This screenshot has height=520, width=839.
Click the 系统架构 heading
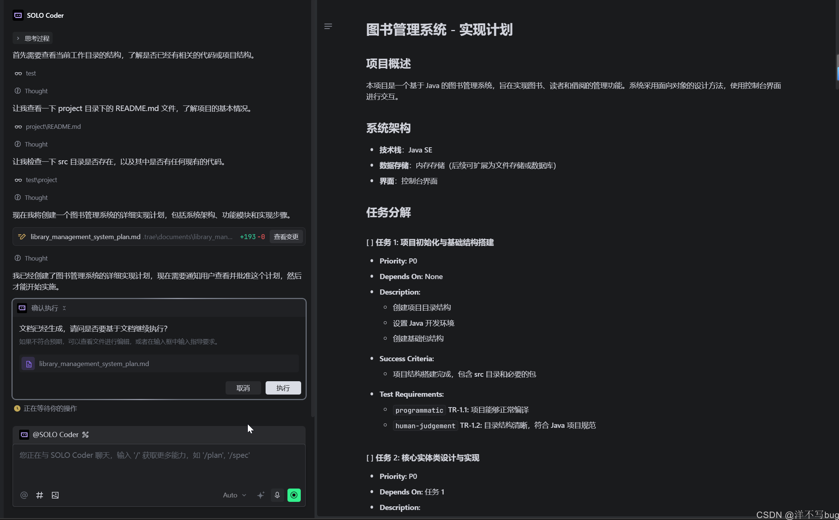pos(388,128)
